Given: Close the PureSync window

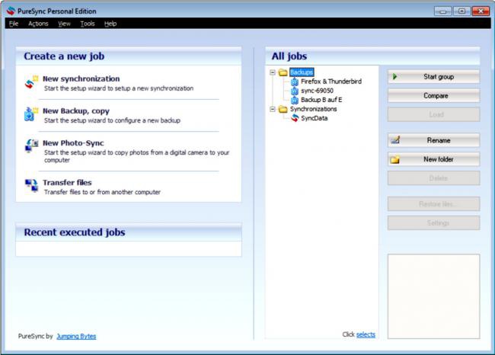Looking at the screenshot, I should point(481,11).
